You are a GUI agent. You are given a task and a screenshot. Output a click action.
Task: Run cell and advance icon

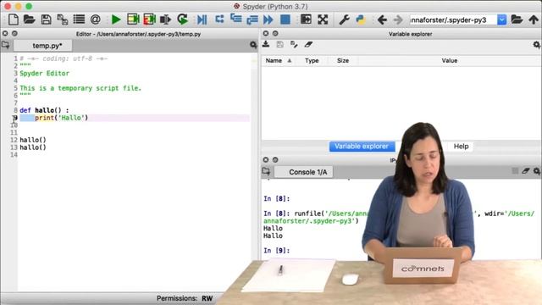tap(149, 19)
